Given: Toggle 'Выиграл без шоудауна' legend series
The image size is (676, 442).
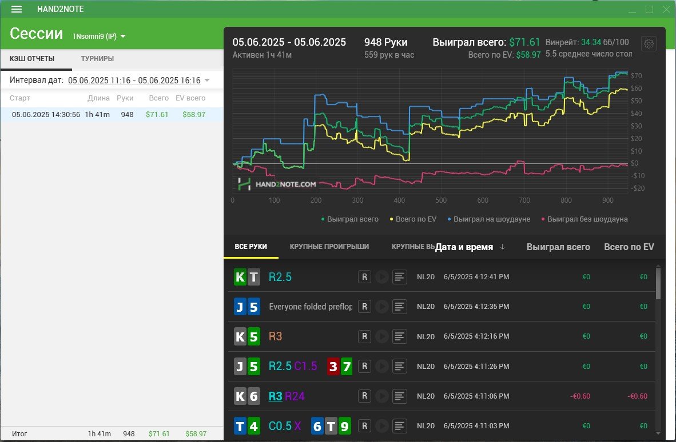Looking at the screenshot, I should coord(584,219).
